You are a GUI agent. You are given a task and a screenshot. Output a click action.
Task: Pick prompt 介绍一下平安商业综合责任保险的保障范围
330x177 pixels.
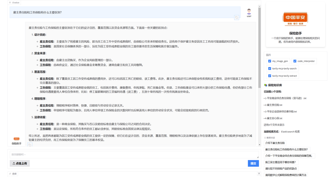coord(290,156)
